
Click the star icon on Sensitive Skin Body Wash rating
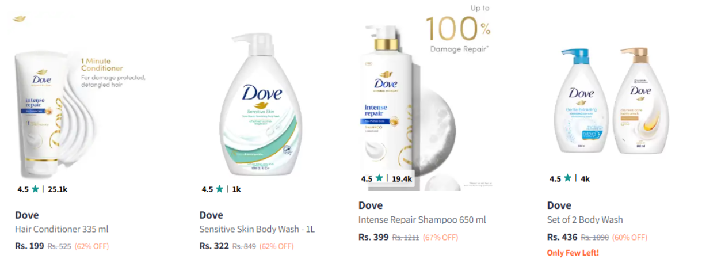coord(219,189)
